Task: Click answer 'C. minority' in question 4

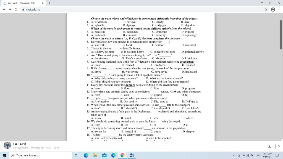Action: tap(159, 35)
